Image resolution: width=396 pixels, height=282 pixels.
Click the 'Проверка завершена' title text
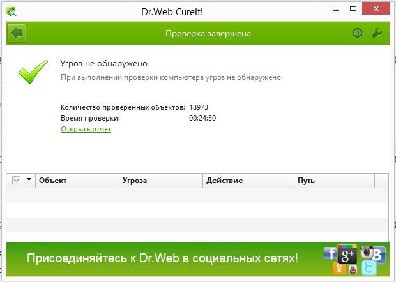click(x=208, y=34)
